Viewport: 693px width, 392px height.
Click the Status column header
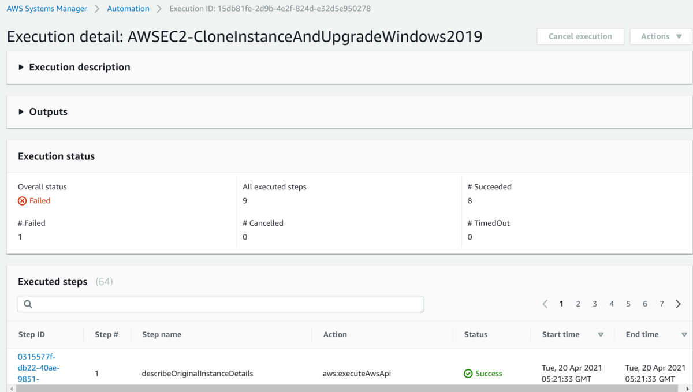point(476,335)
